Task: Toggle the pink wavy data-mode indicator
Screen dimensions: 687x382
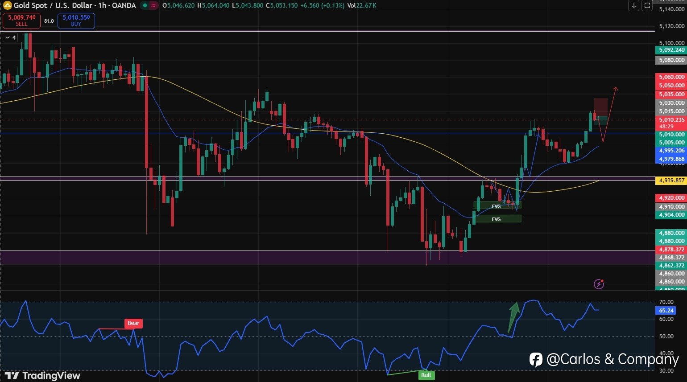Action: click(154, 6)
